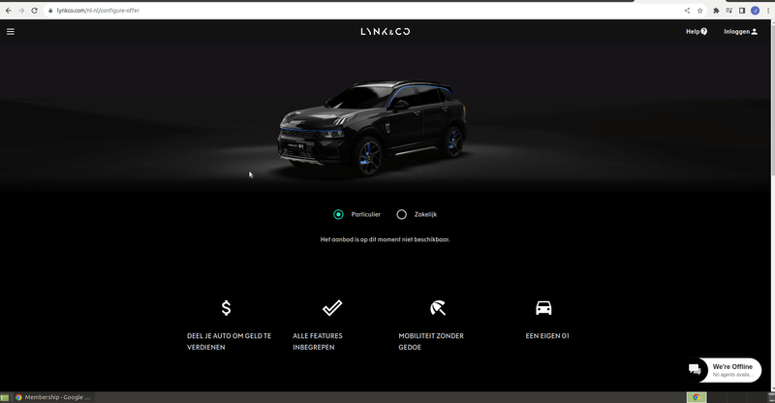Bookmark this page with star icon

(699, 11)
